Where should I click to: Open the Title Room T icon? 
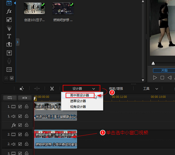[x=9, y=36]
